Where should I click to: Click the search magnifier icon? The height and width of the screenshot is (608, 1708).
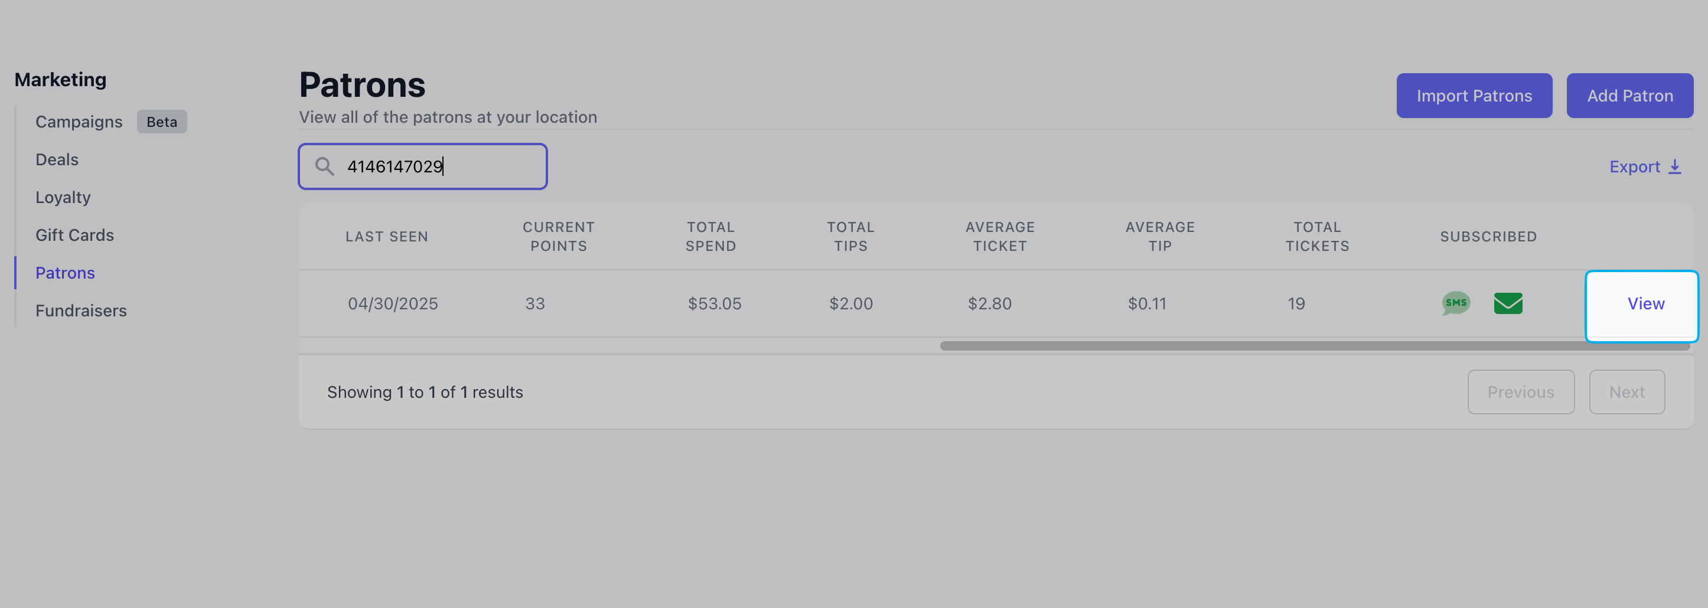point(324,166)
